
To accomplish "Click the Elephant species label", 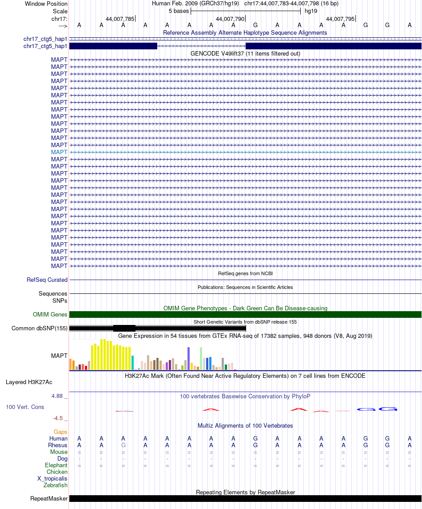I will (56, 465).
